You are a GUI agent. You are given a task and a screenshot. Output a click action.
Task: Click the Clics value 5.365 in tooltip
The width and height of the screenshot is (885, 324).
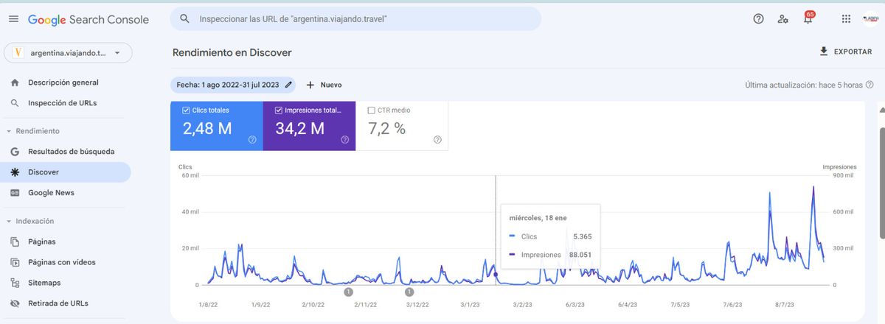(x=582, y=236)
